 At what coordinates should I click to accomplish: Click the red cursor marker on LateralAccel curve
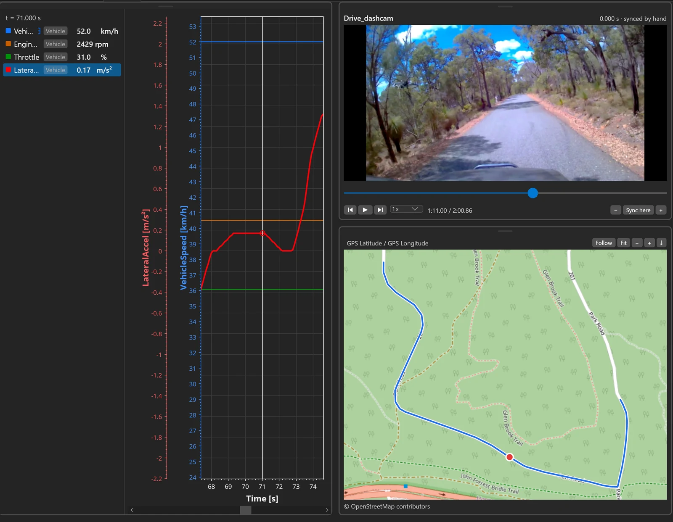click(x=262, y=233)
